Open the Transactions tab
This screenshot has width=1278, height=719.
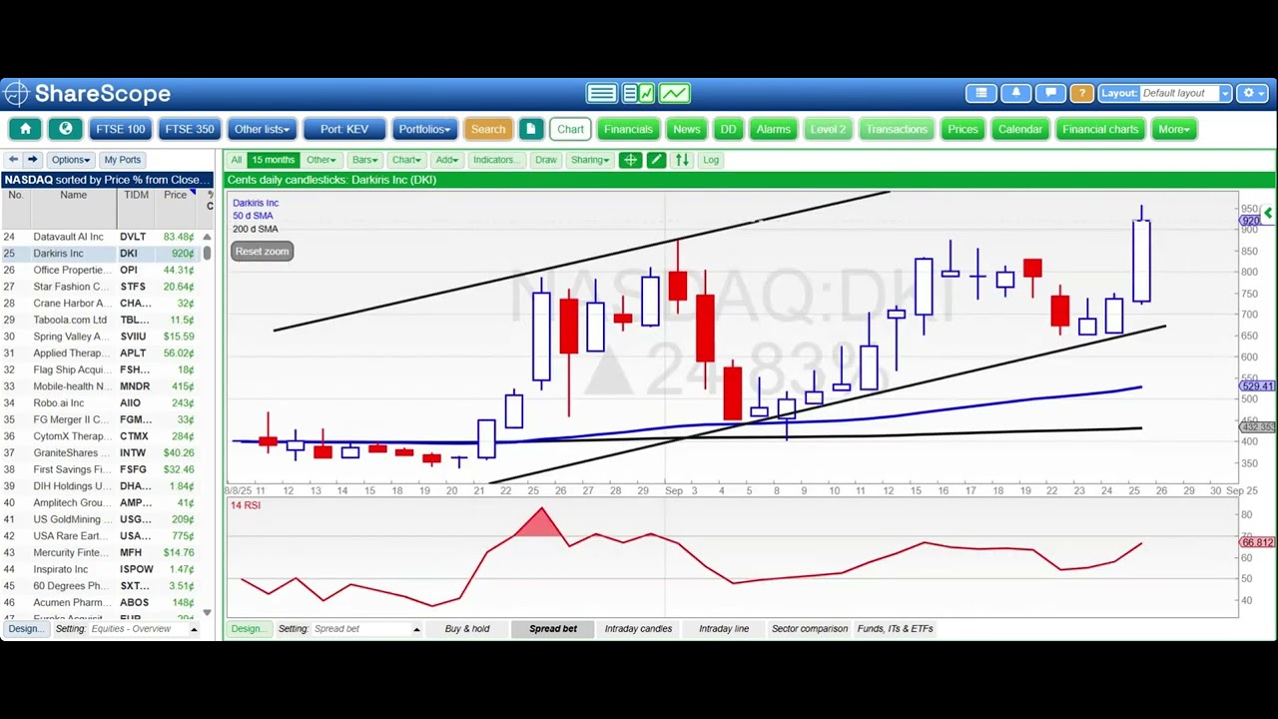point(897,129)
